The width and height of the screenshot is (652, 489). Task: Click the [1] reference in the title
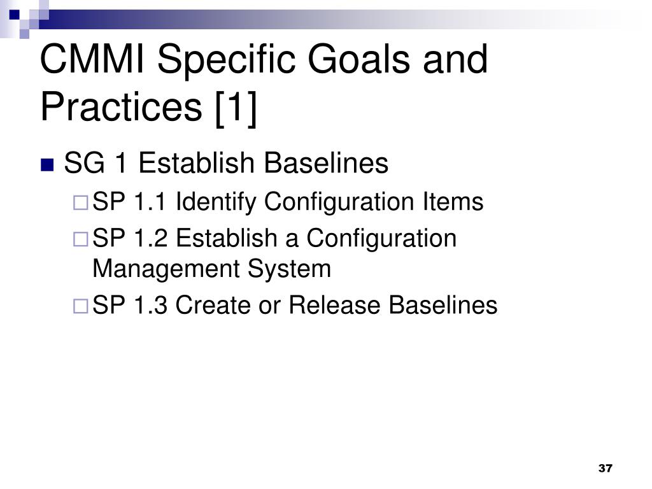tap(236, 108)
